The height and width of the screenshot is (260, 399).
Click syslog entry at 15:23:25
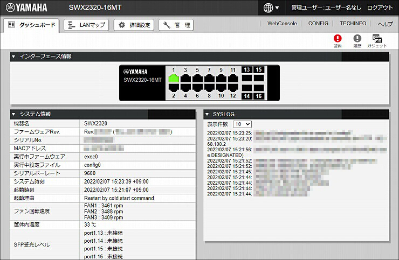(x=280, y=133)
